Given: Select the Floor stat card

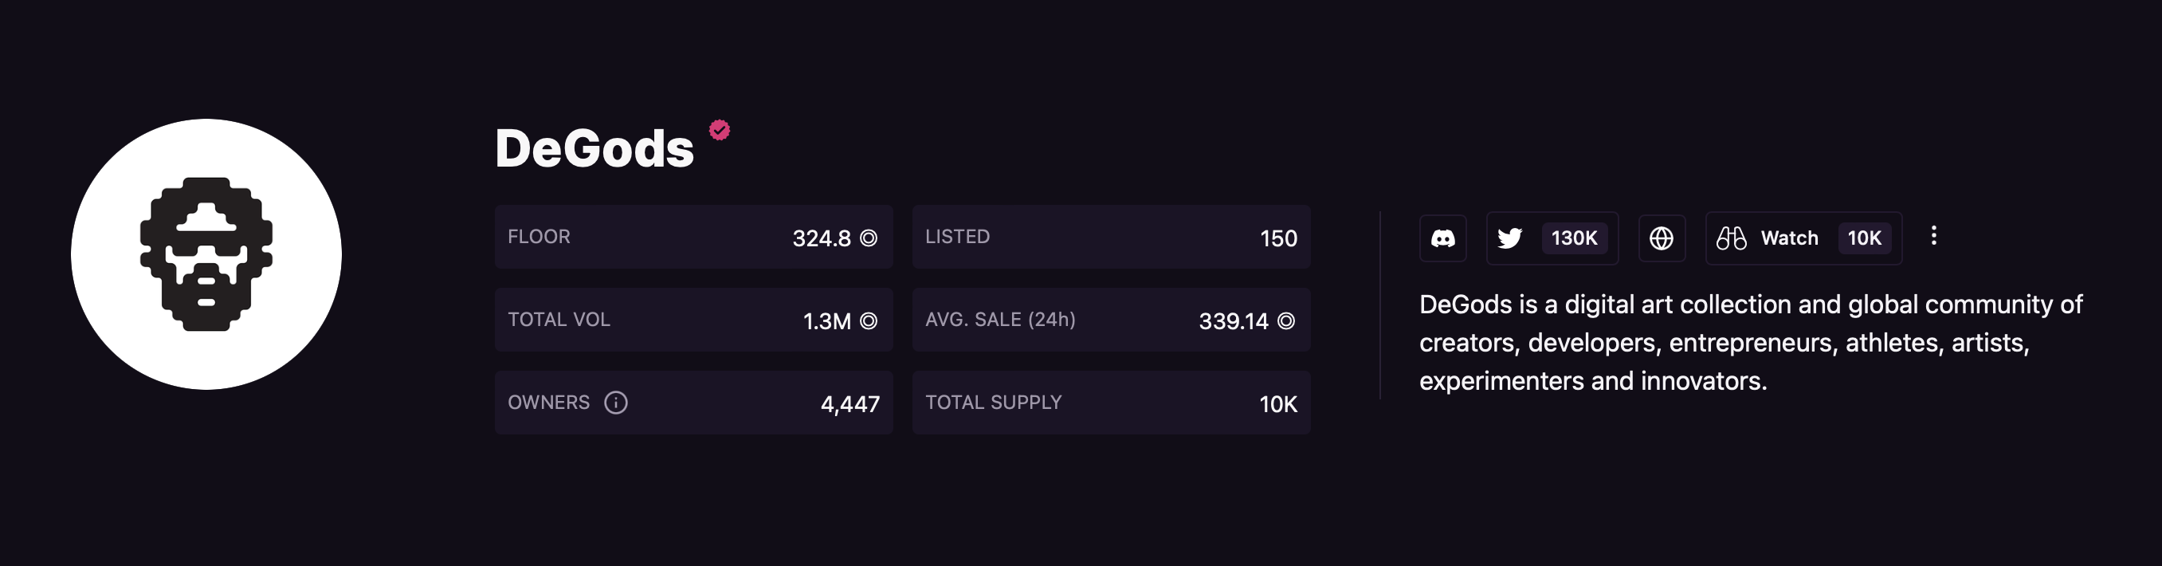Looking at the screenshot, I should pos(694,237).
